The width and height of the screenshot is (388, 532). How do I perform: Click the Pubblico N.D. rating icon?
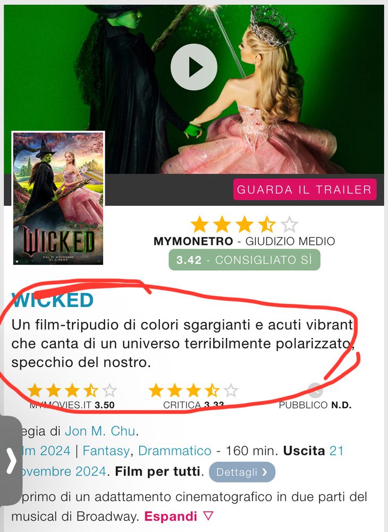coord(315,390)
